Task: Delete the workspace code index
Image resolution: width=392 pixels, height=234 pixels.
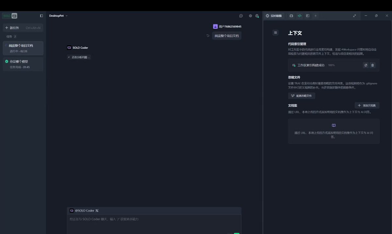Action: pos(372,65)
